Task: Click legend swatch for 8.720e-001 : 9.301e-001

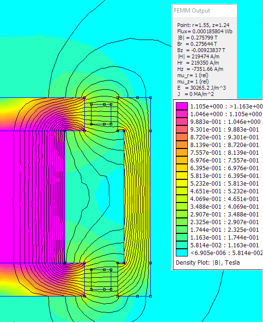Action: click(x=182, y=137)
